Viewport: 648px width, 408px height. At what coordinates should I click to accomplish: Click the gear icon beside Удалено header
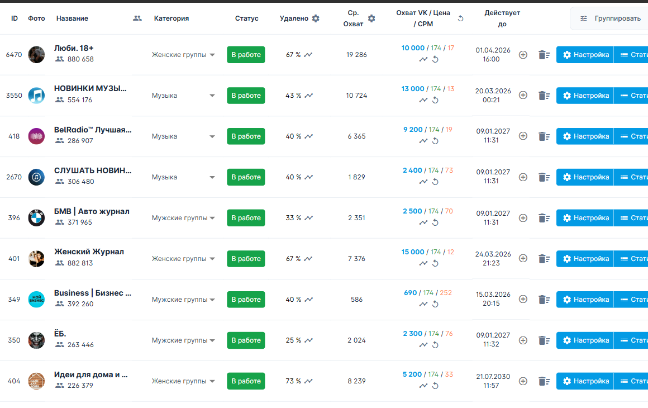[316, 18]
